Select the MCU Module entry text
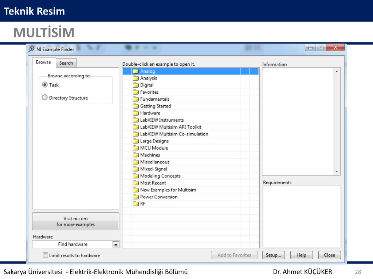373x279 pixels. 154,148
